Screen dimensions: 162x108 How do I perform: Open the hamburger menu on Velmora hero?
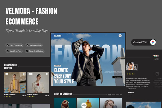(120, 36)
